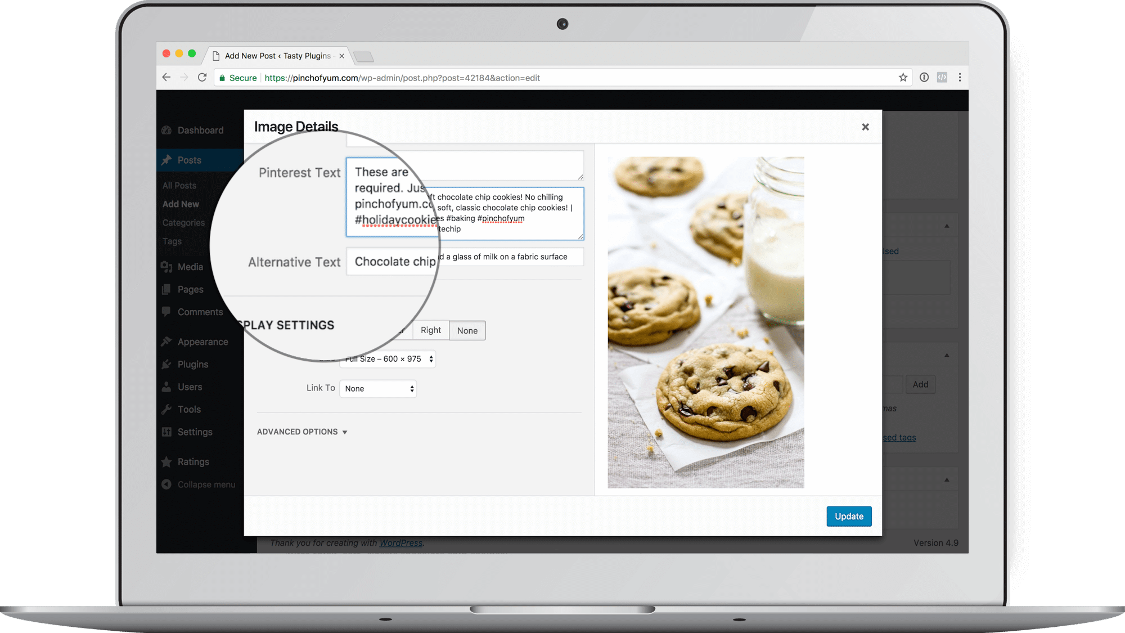The image size is (1125, 633).
Task: Click the Update button
Action: pos(848,515)
